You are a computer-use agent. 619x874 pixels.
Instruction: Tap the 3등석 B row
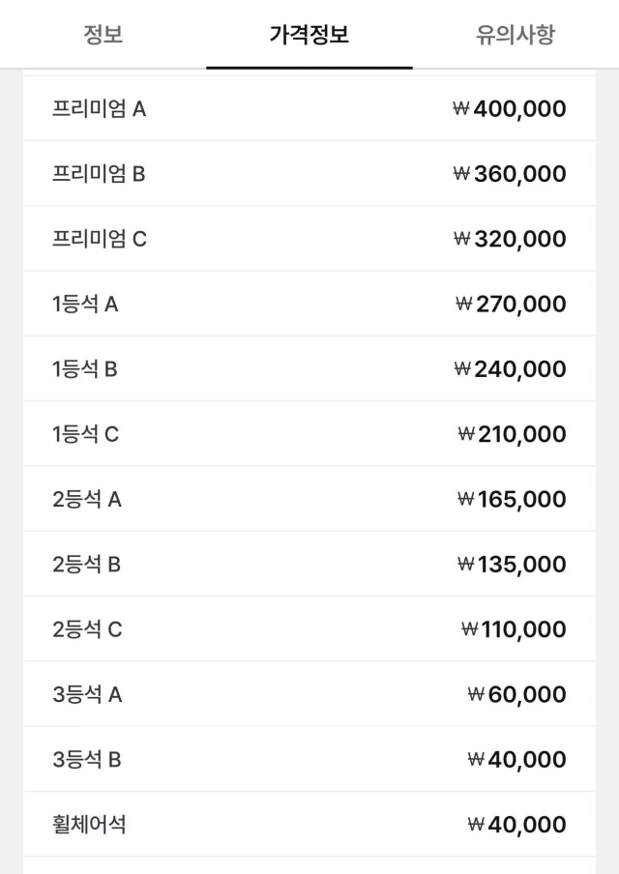[309, 759]
